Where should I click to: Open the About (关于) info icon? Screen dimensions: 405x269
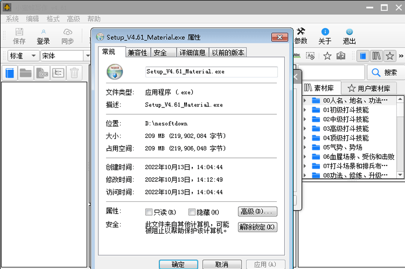325,36
